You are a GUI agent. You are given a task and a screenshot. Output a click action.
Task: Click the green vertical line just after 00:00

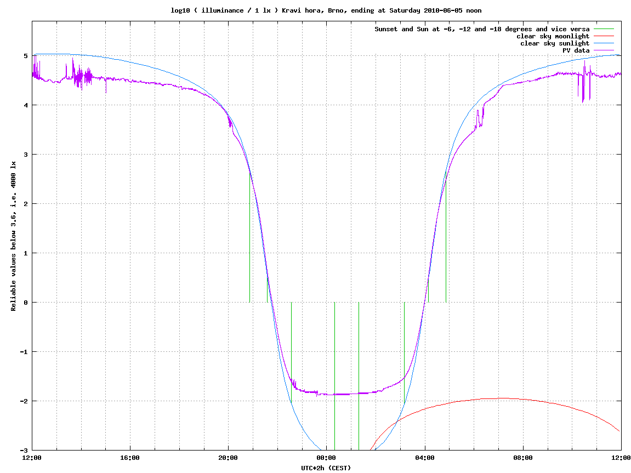pos(335,376)
